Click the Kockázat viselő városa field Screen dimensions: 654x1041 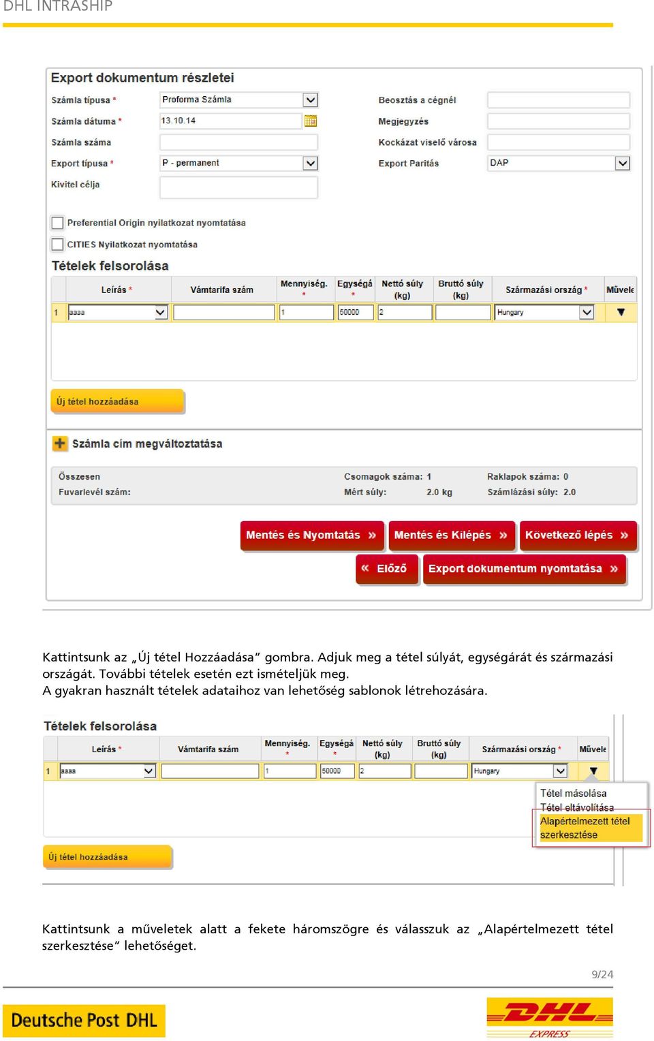(559, 142)
